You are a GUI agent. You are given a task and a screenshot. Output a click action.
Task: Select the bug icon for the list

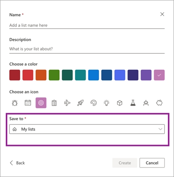[x=15, y=103]
